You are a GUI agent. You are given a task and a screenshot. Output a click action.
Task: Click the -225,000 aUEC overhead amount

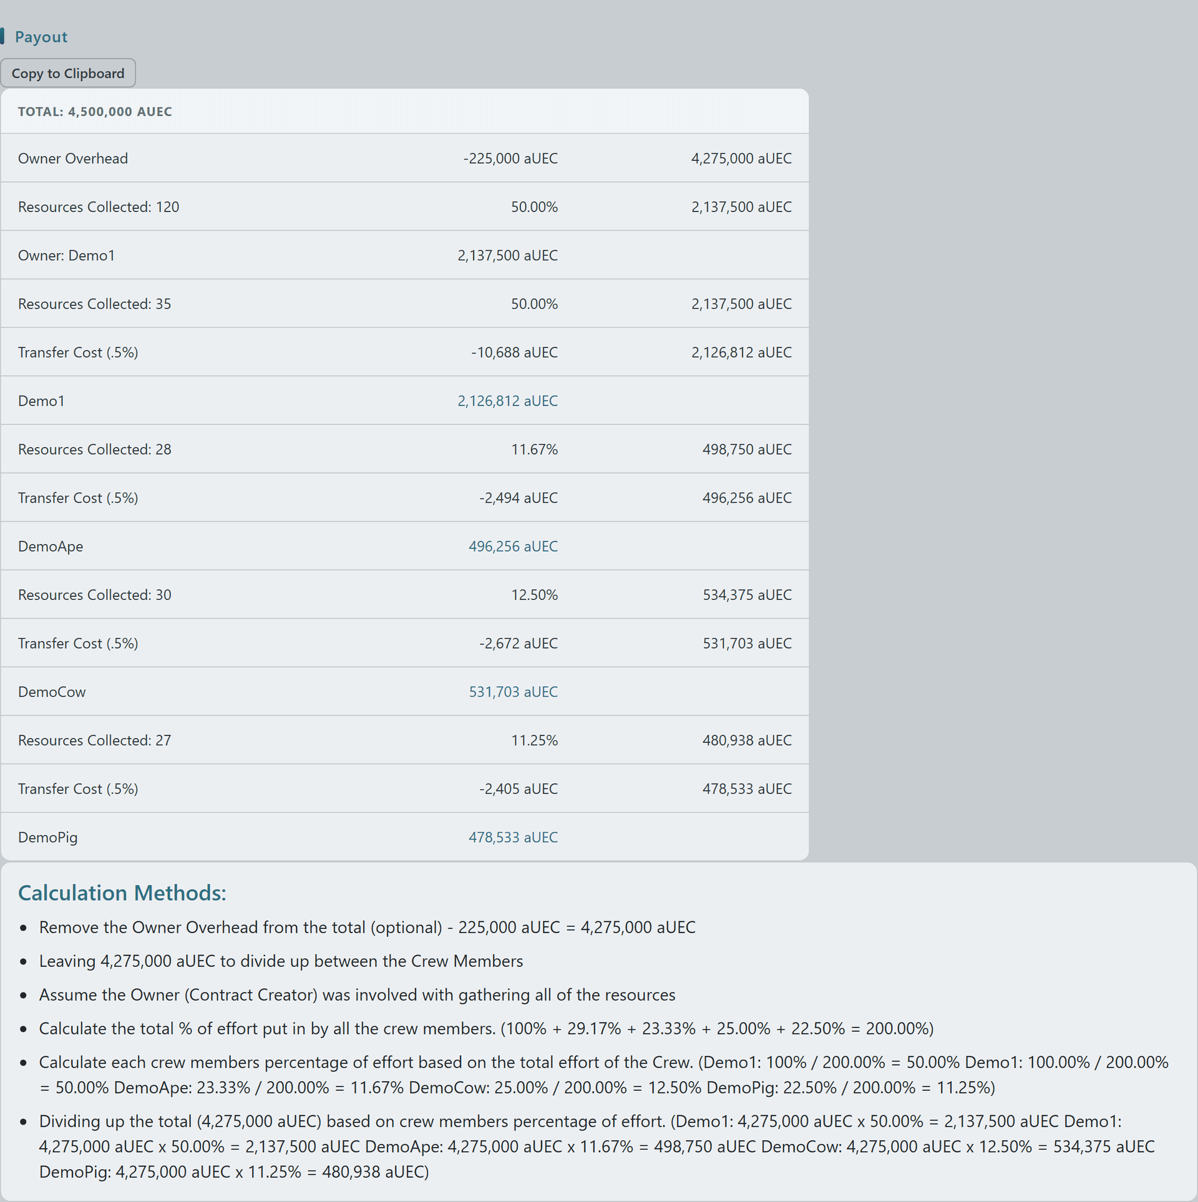(510, 158)
